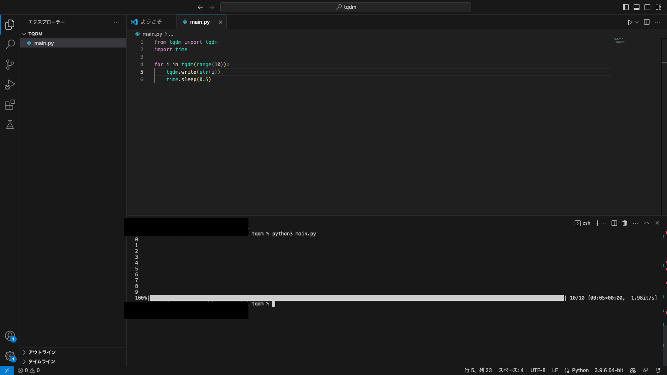
Task: Kill the terminal with the trash icon
Action: point(624,223)
